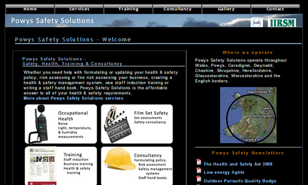Go to the Contact menu tab
Viewport: 308px width, 185px height.
pos(275,9)
